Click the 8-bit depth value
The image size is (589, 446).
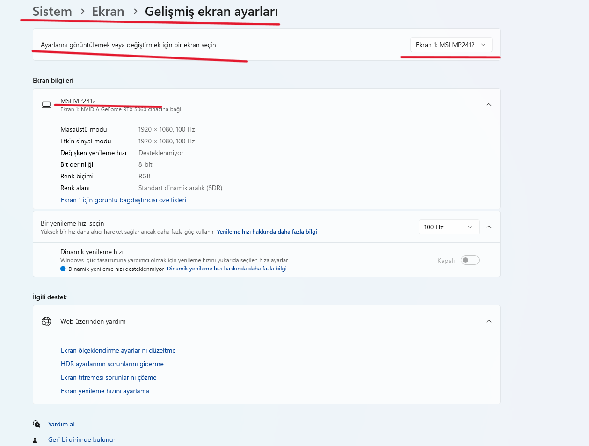coord(145,164)
